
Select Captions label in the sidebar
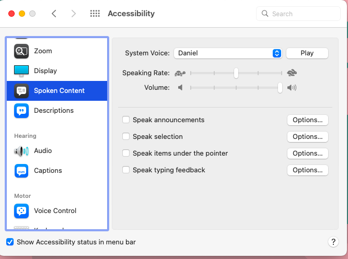48,171
